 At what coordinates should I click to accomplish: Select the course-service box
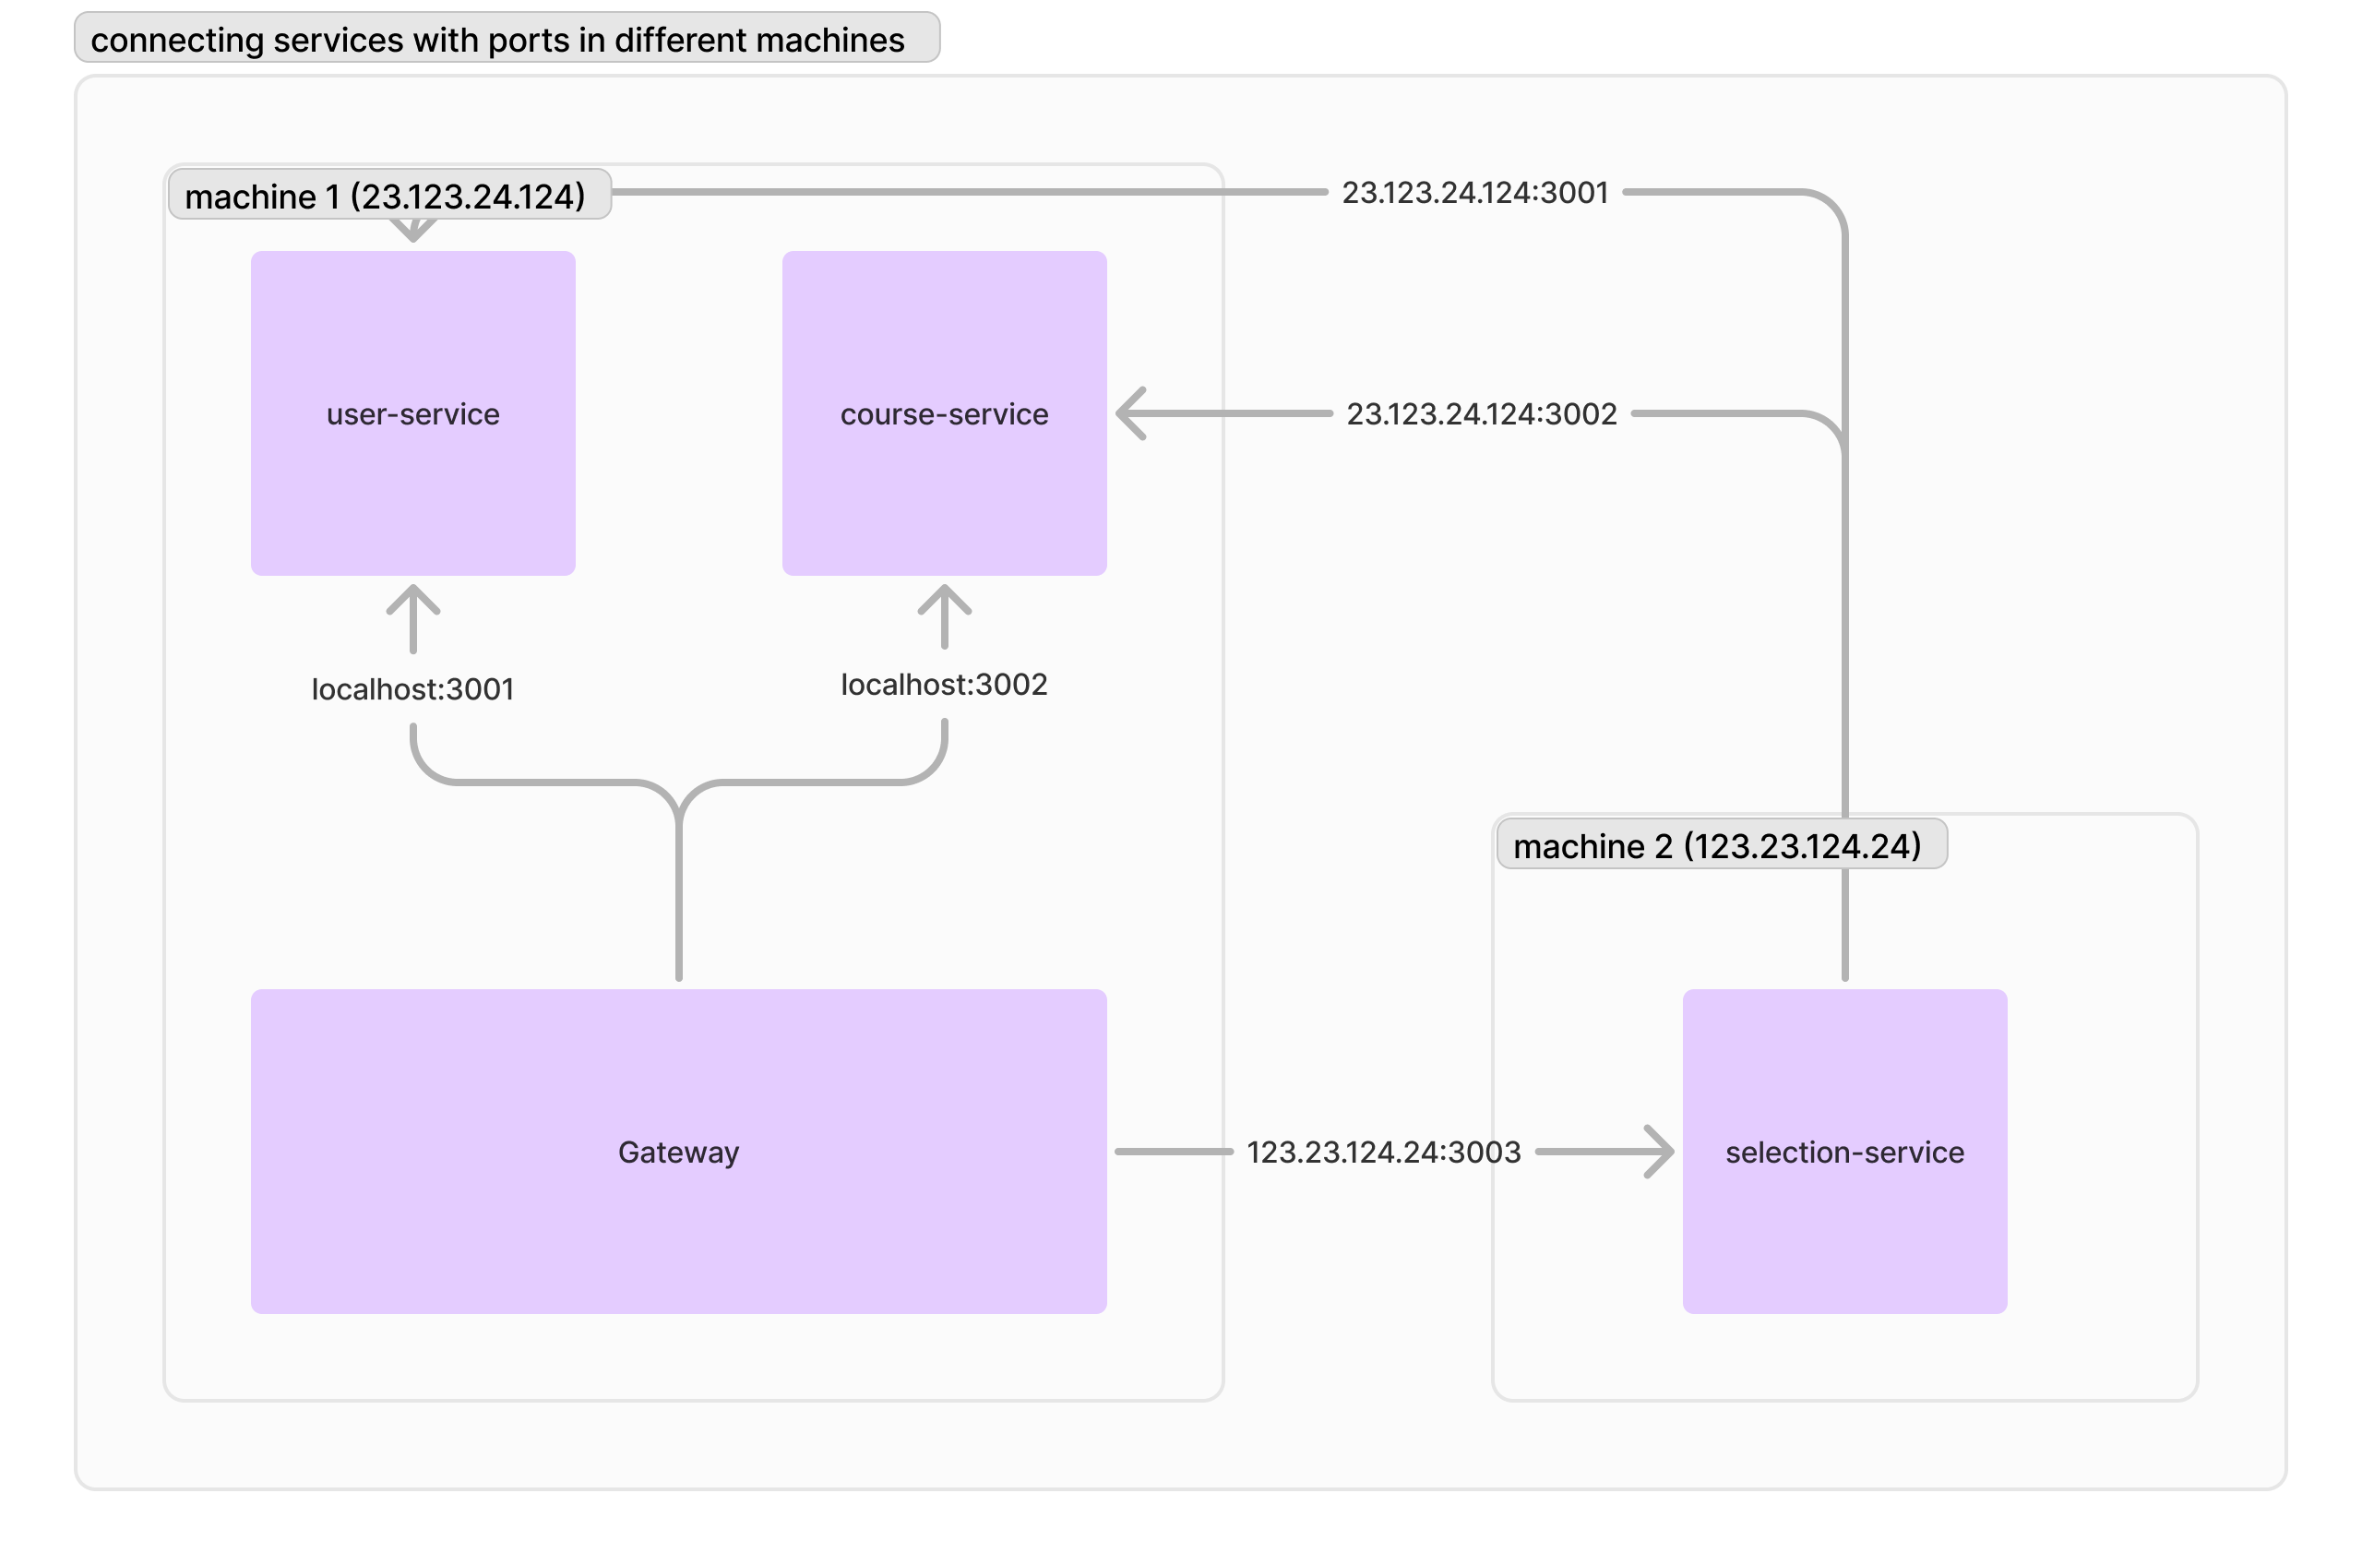tap(944, 413)
